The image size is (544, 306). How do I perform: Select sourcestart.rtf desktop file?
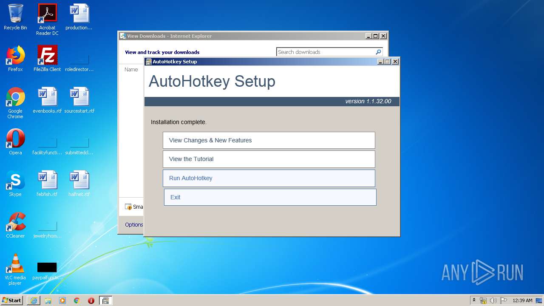click(79, 100)
